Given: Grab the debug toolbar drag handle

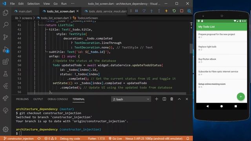Looking at the screenshot, I should point(131,11).
